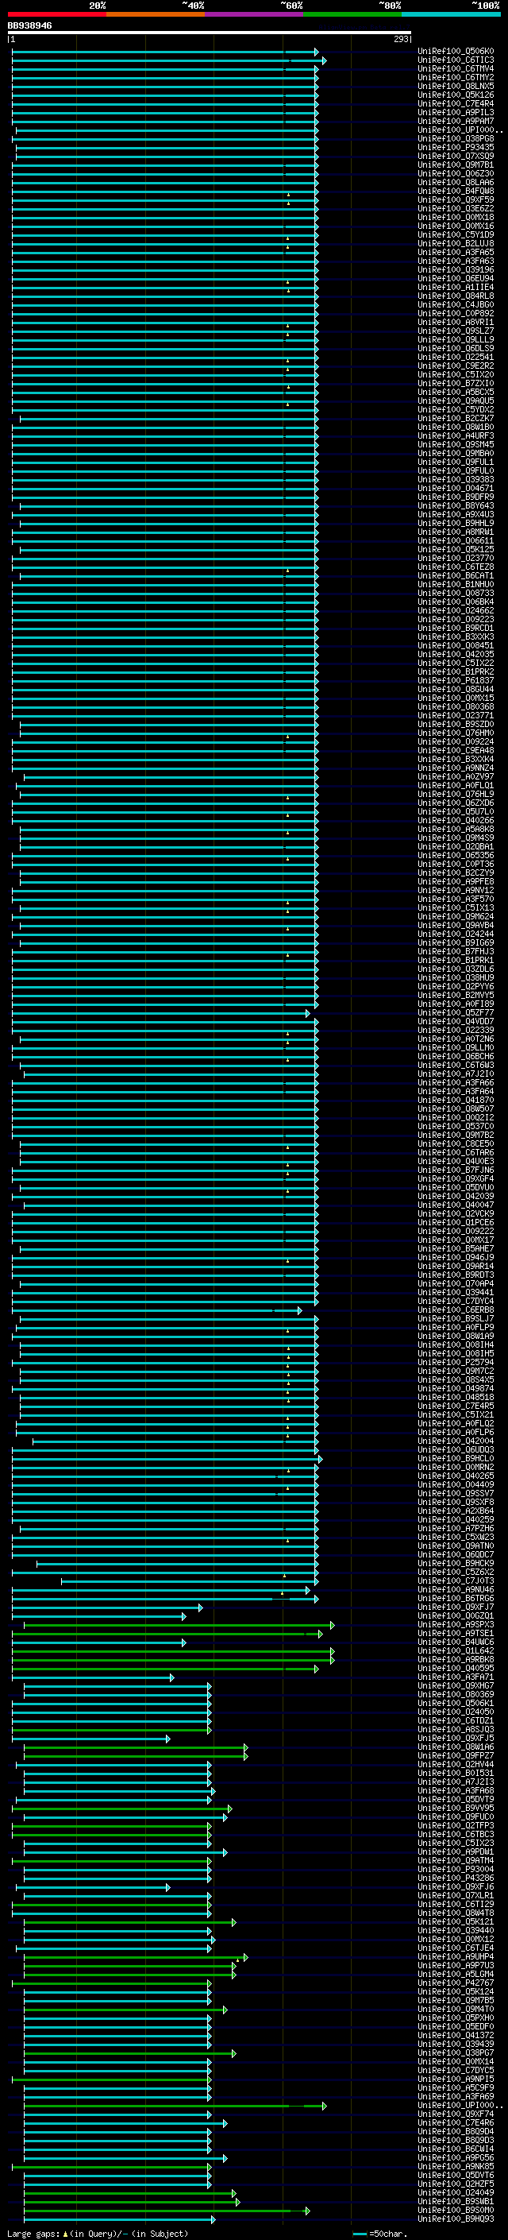Select the query ID BB938946

29,25
